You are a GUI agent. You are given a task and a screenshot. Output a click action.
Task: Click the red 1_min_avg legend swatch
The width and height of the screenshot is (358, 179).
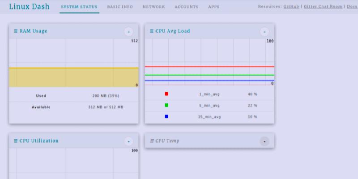pos(166,94)
